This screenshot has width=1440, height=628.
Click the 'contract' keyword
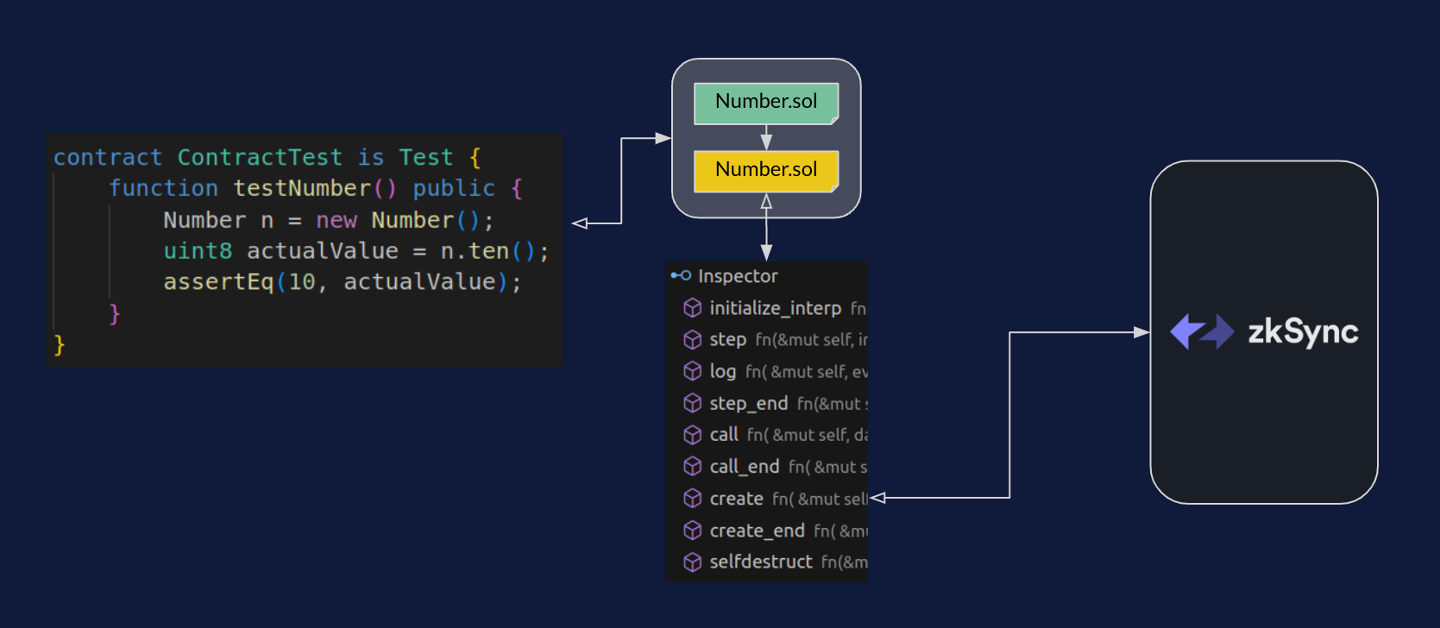[108, 158]
